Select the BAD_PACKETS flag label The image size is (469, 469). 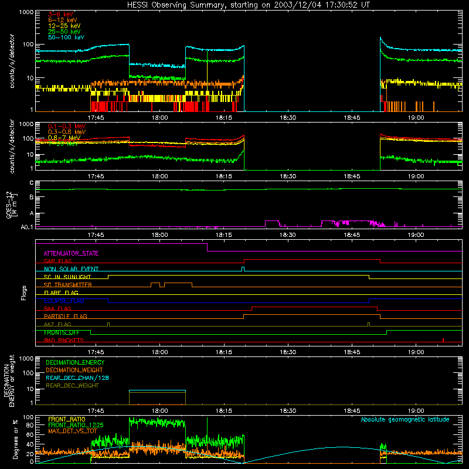pos(64,340)
